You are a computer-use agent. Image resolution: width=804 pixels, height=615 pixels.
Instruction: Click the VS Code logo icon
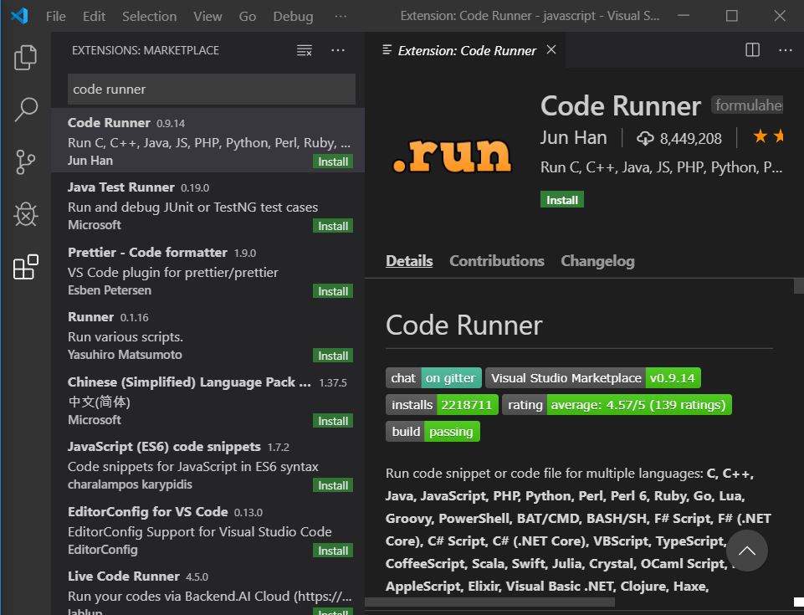point(19,16)
